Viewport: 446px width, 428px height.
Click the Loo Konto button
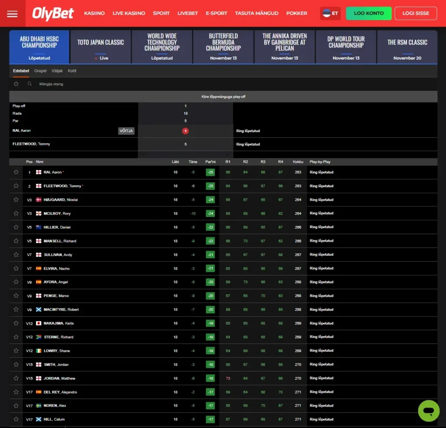click(x=368, y=14)
